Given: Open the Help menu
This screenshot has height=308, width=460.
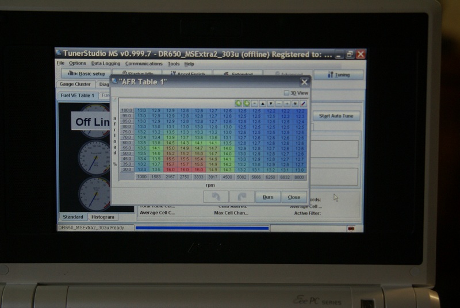Looking at the screenshot, I should click(x=189, y=64).
